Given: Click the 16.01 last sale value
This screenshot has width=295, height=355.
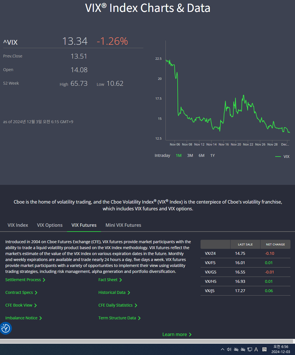Looking at the screenshot, I should click(240, 263).
